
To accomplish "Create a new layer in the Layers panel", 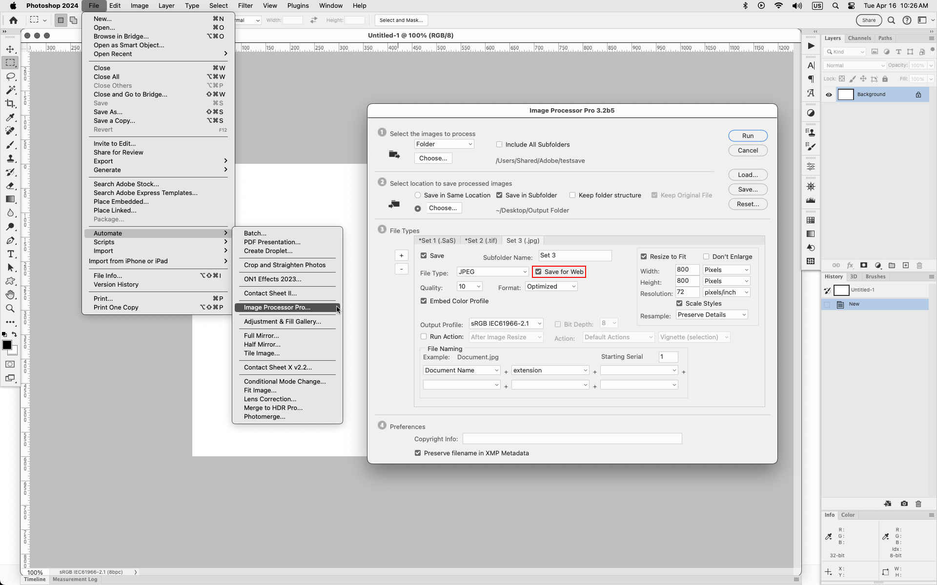I will (906, 265).
